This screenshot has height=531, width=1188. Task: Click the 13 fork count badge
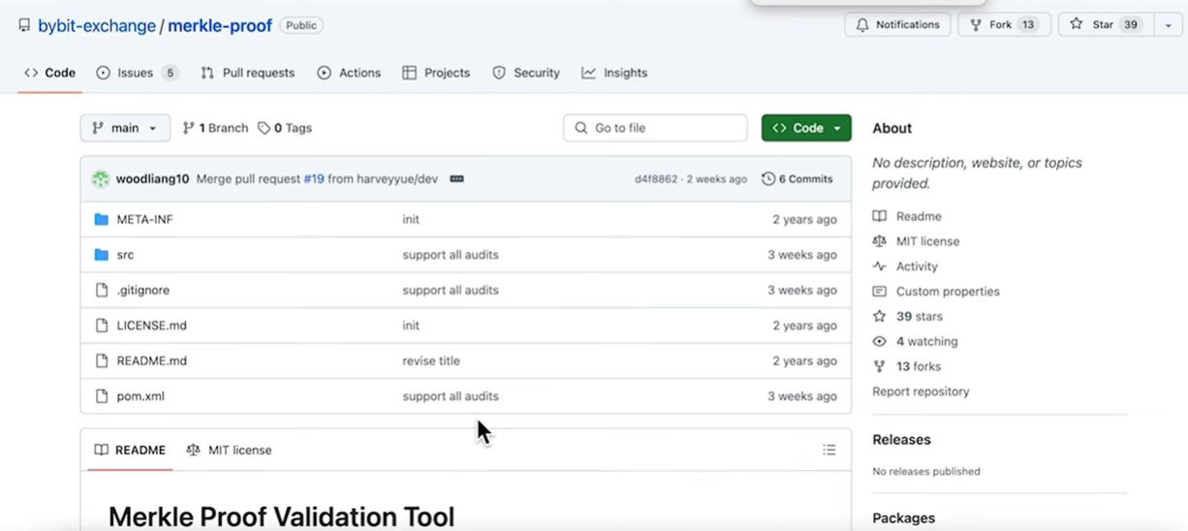point(1028,24)
